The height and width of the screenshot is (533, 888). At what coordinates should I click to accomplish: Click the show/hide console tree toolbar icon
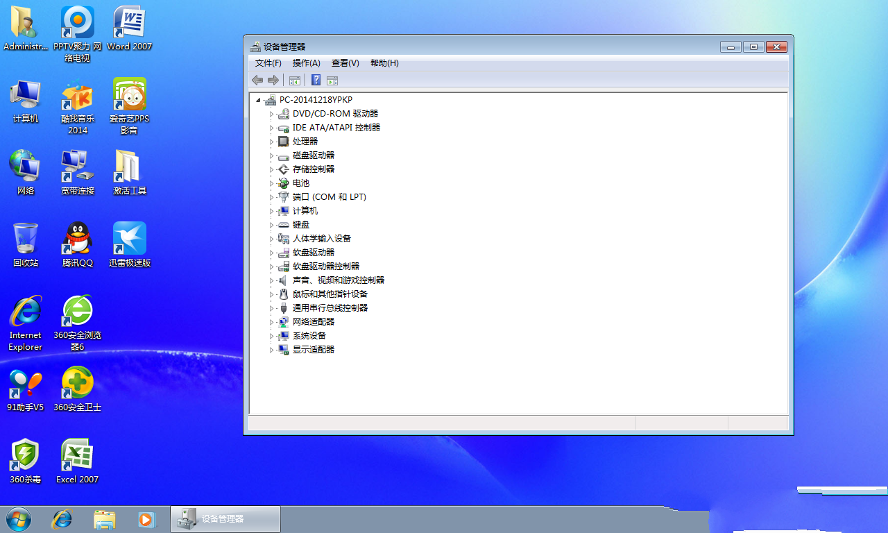(295, 81)
